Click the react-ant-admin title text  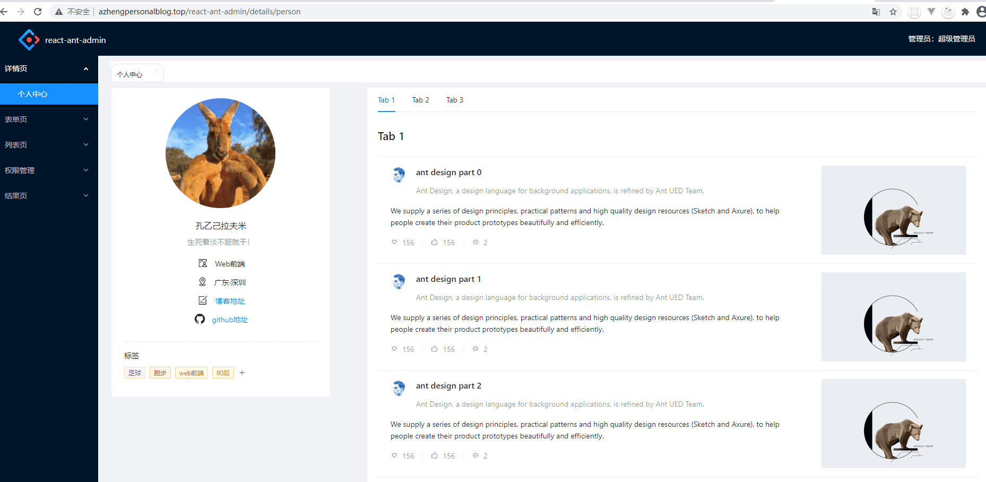[x=75, y=40]
